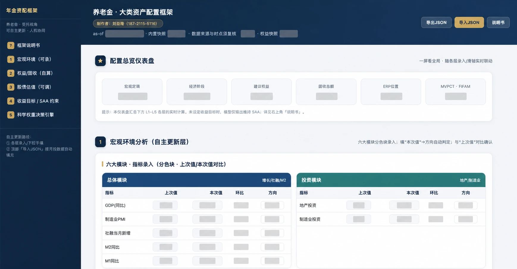This screenshot has width=517, height=269.
Task: Click M2同比 本次值 input
Action: coord(207,247)
